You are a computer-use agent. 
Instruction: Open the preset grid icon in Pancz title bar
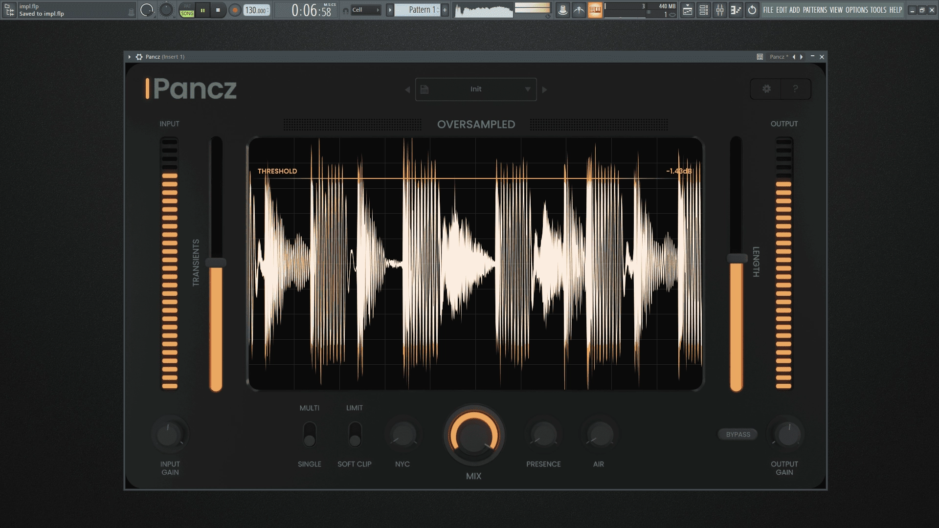760,57
